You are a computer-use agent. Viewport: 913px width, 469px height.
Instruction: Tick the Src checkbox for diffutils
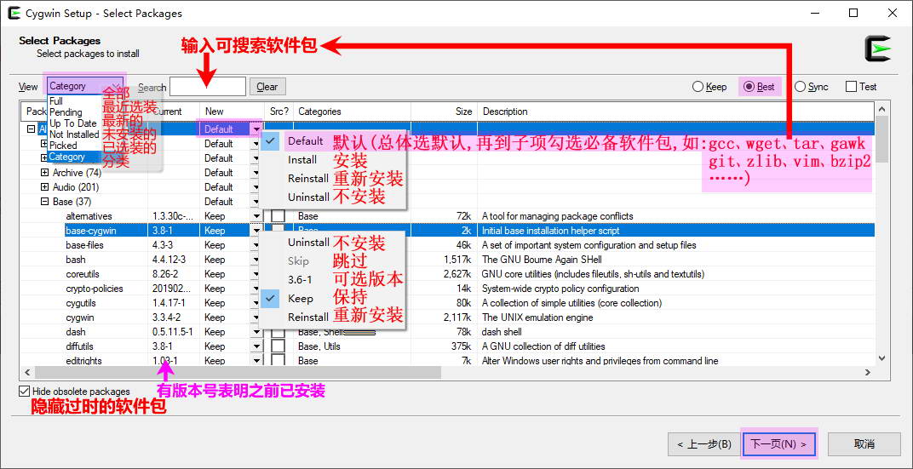pos(278,346)
